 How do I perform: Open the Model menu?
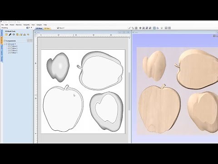pyautogui.click(x=12, y=25)
